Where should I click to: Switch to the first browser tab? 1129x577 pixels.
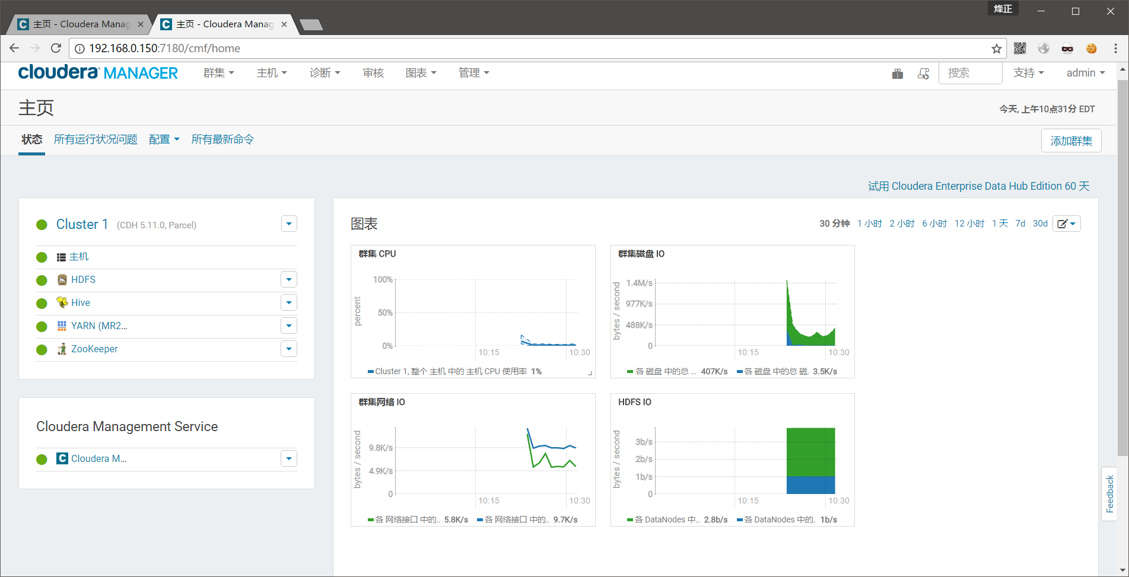click(x=80, y=24)
